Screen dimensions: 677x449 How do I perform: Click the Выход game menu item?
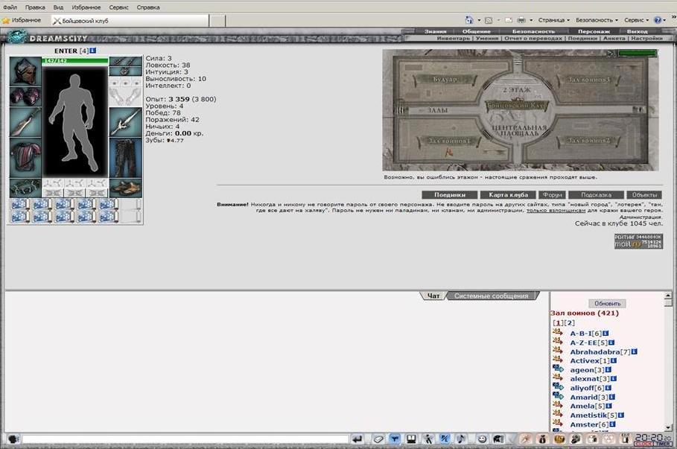638,31
